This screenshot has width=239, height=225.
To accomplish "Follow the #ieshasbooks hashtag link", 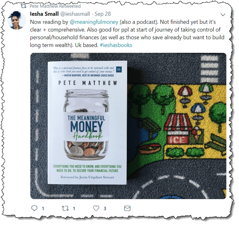I will pos(116,45).
